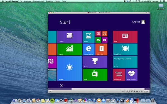Launch Spotify from the Dock
This screenshot has width=167, height=104.
pyautogui.click(x=52, y=100)
